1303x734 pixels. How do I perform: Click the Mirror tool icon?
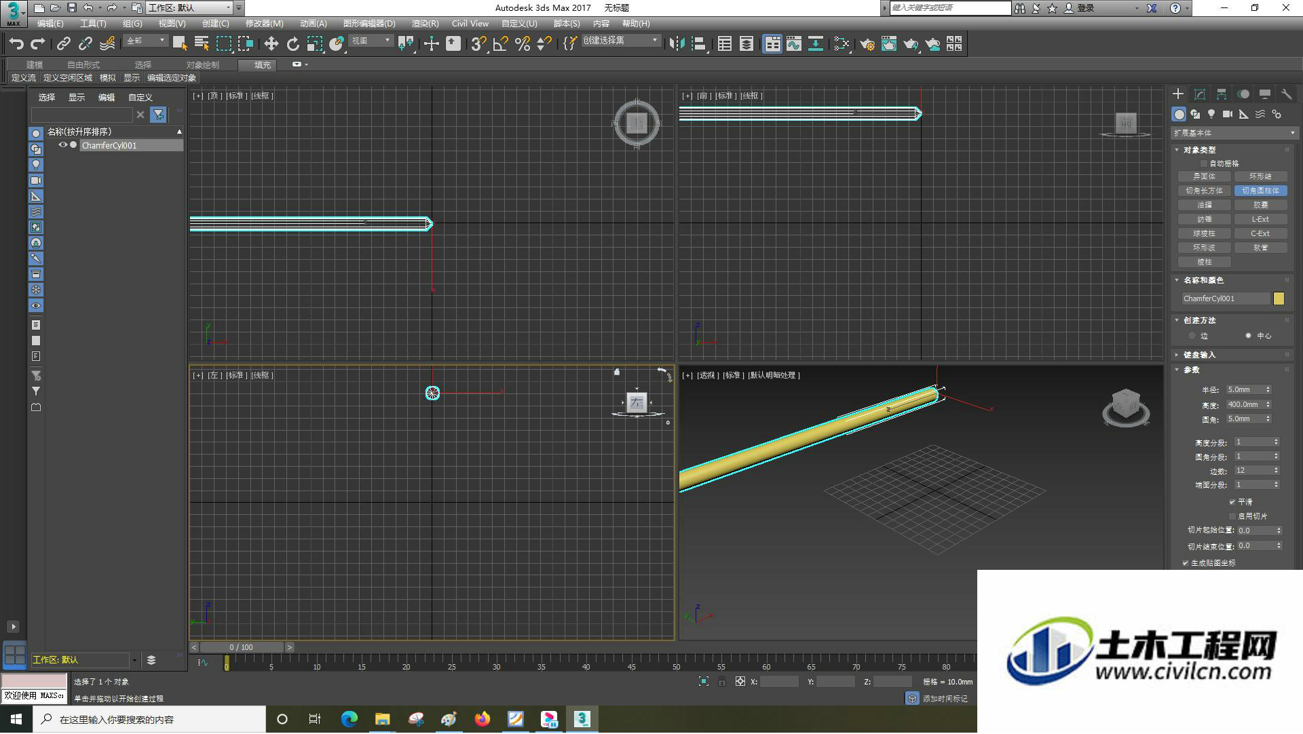click(677, 44)
